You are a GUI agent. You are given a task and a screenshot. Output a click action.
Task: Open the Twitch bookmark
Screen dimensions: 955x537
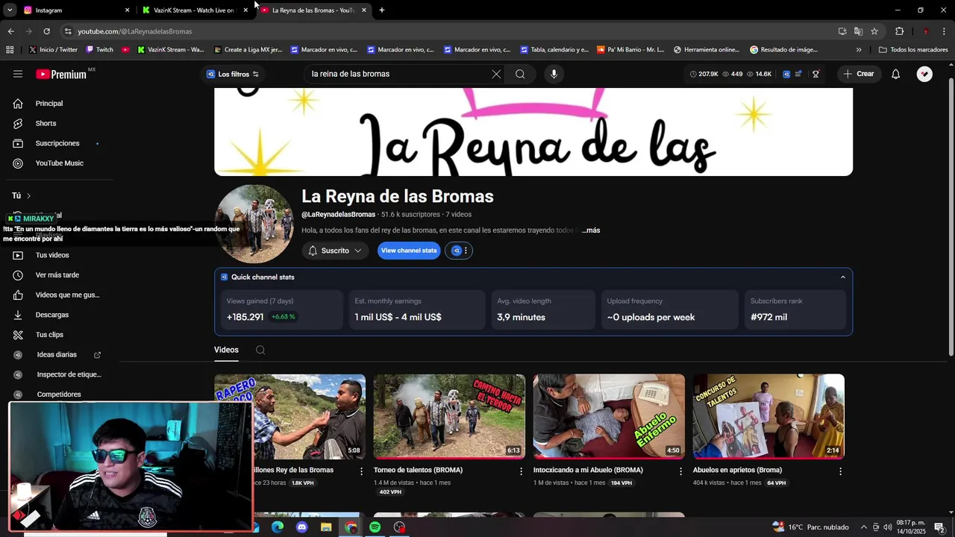(99, 50)
